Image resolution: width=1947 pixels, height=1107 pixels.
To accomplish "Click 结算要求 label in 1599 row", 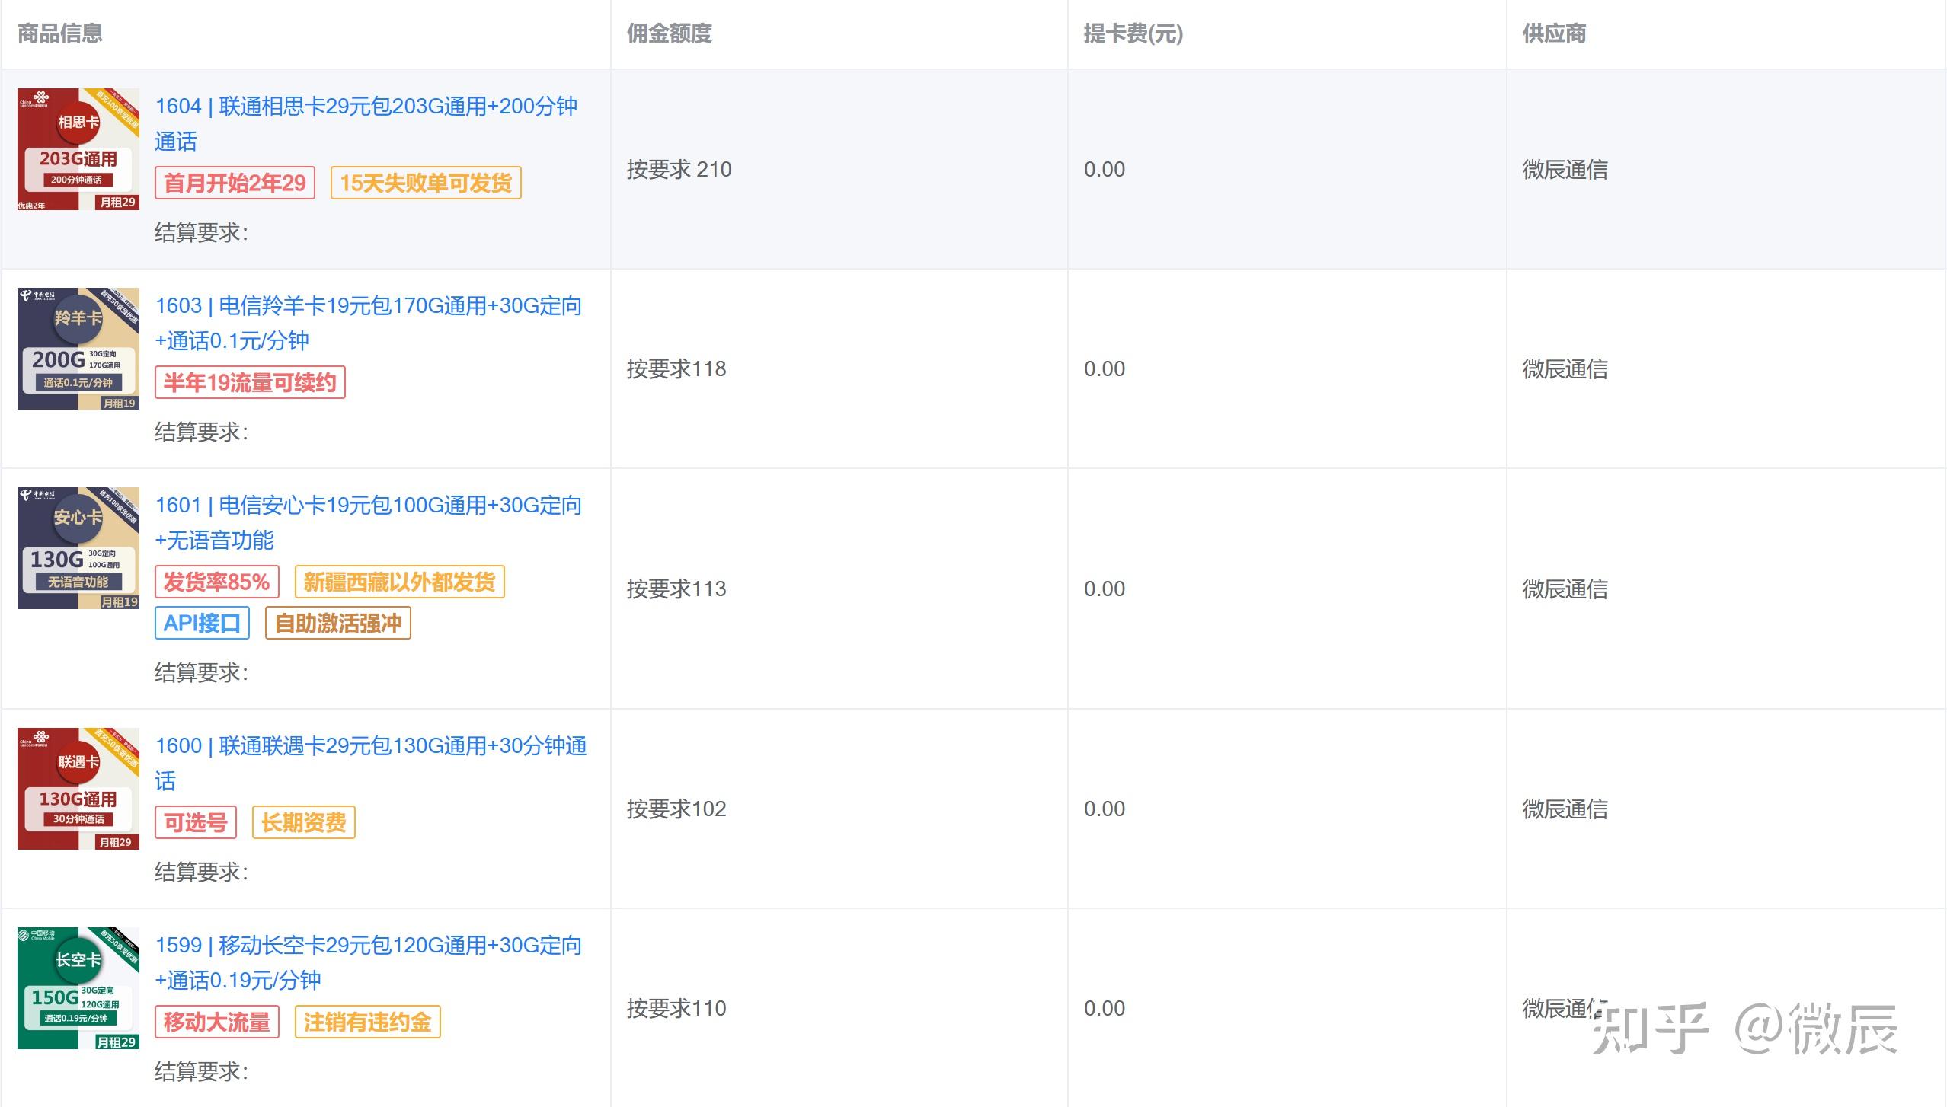I will pos(202,1071).
